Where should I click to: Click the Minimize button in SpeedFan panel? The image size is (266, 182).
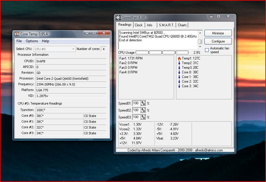click(218, 33)
